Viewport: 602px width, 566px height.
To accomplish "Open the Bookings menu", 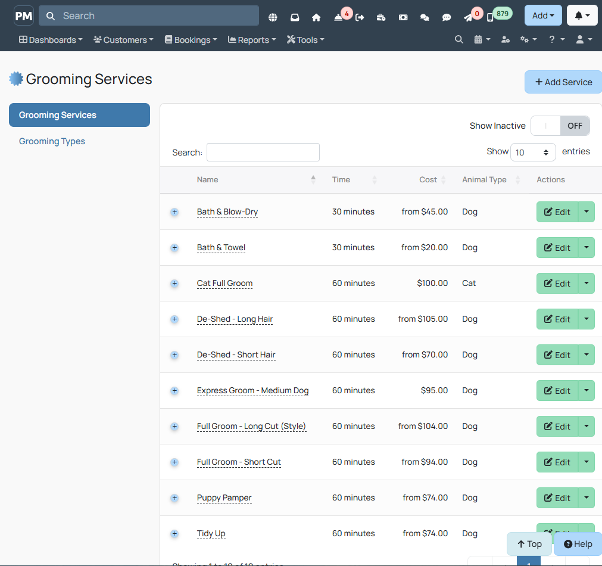I will point(191,39).
